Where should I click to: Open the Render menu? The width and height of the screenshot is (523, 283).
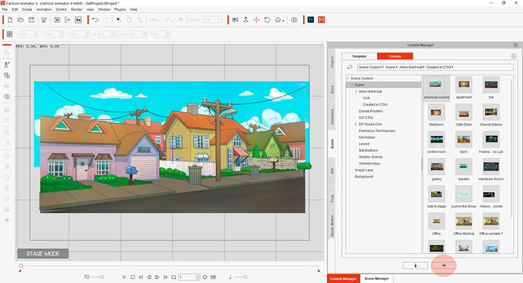(x=76, y=9)
